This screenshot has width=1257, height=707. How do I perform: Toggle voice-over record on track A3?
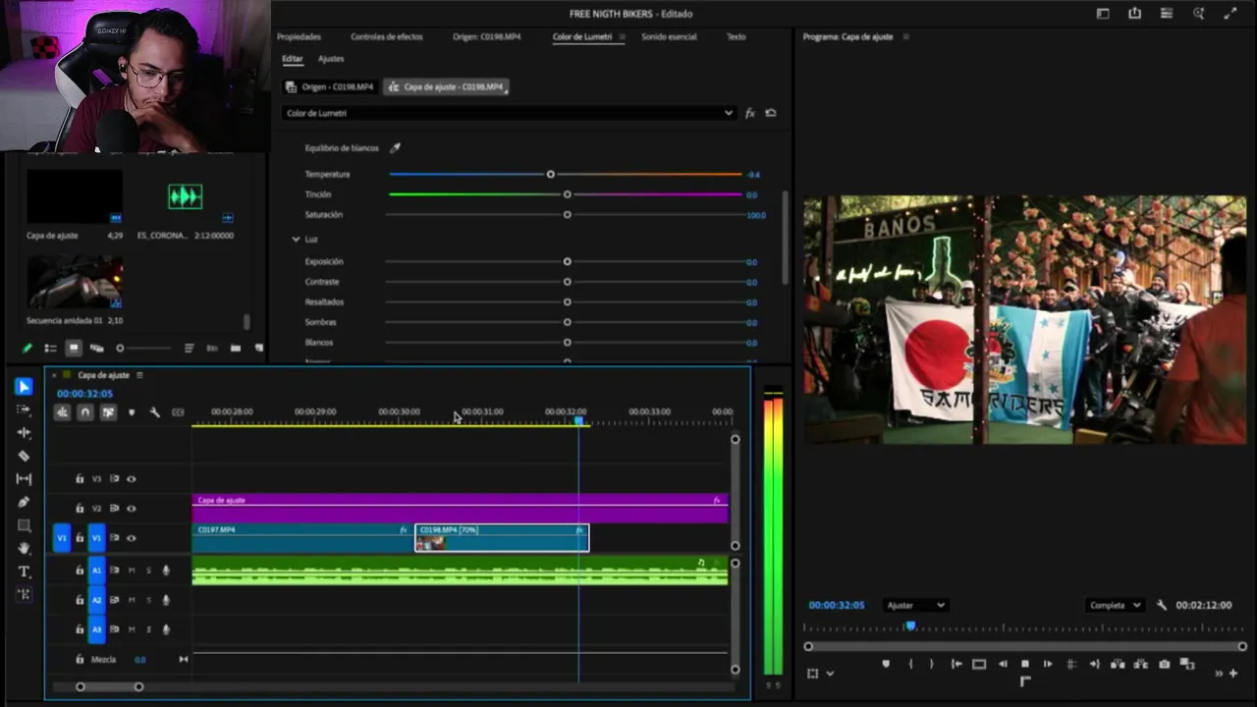click(166, 629)
